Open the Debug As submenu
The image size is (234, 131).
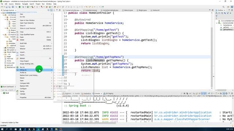coord(35,70)
